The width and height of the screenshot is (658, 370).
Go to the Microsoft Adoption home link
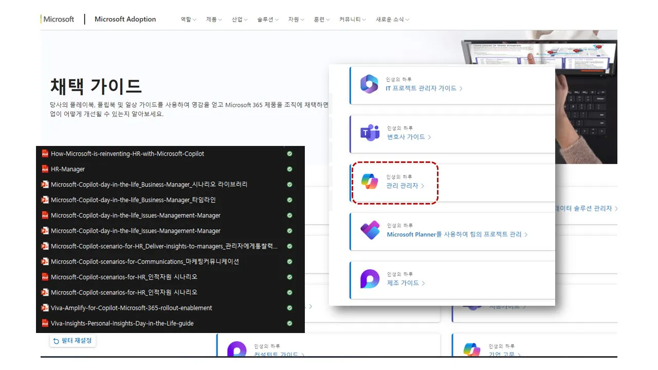(125, 19)
